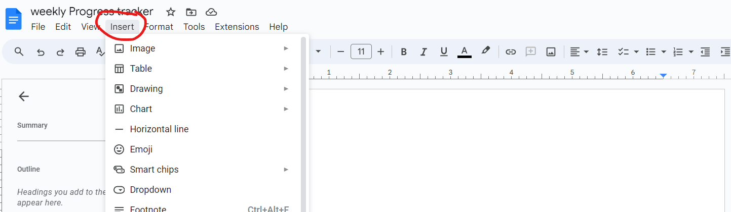Expand the bulleted list options arrow
The width and height of the screenshot is (731, 212).
coord(664,51)
